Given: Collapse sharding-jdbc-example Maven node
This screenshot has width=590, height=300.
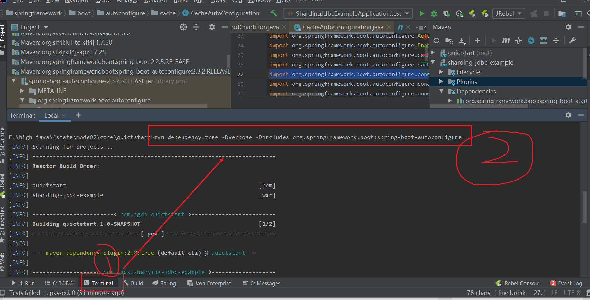Looking at the screenshot, I should coord(433,62).
